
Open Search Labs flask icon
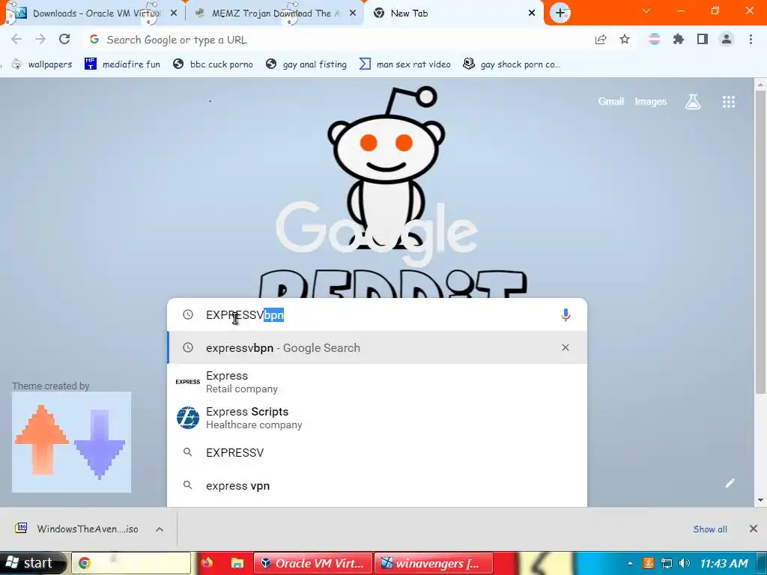693,102
